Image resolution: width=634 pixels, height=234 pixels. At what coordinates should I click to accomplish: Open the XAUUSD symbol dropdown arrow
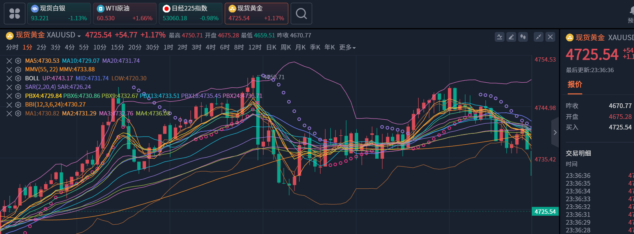coord(79,36)
